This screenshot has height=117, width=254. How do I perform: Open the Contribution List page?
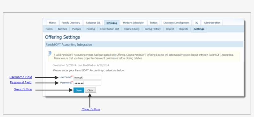click(110, 29)
